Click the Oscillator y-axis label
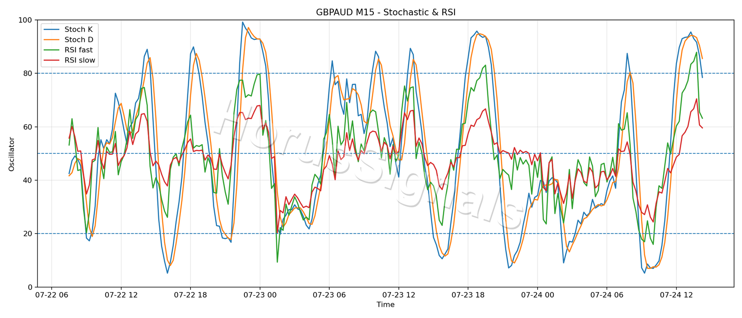The image size is (742, 318). click(12, 154)
